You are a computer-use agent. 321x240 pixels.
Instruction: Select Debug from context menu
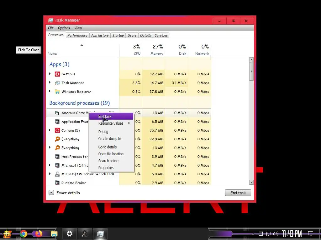(x=111, y=132)
